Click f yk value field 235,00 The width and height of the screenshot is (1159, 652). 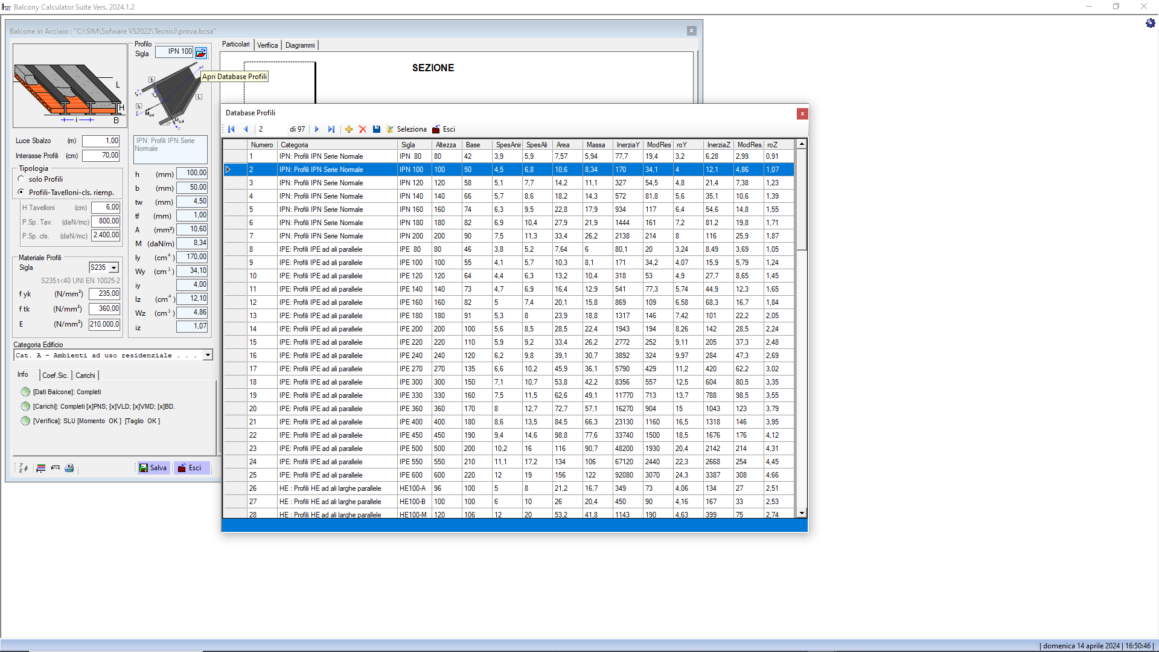[105, 294]
